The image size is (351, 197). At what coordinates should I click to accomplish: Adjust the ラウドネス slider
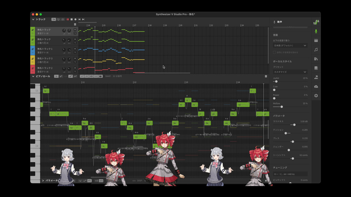pos(294,125)
